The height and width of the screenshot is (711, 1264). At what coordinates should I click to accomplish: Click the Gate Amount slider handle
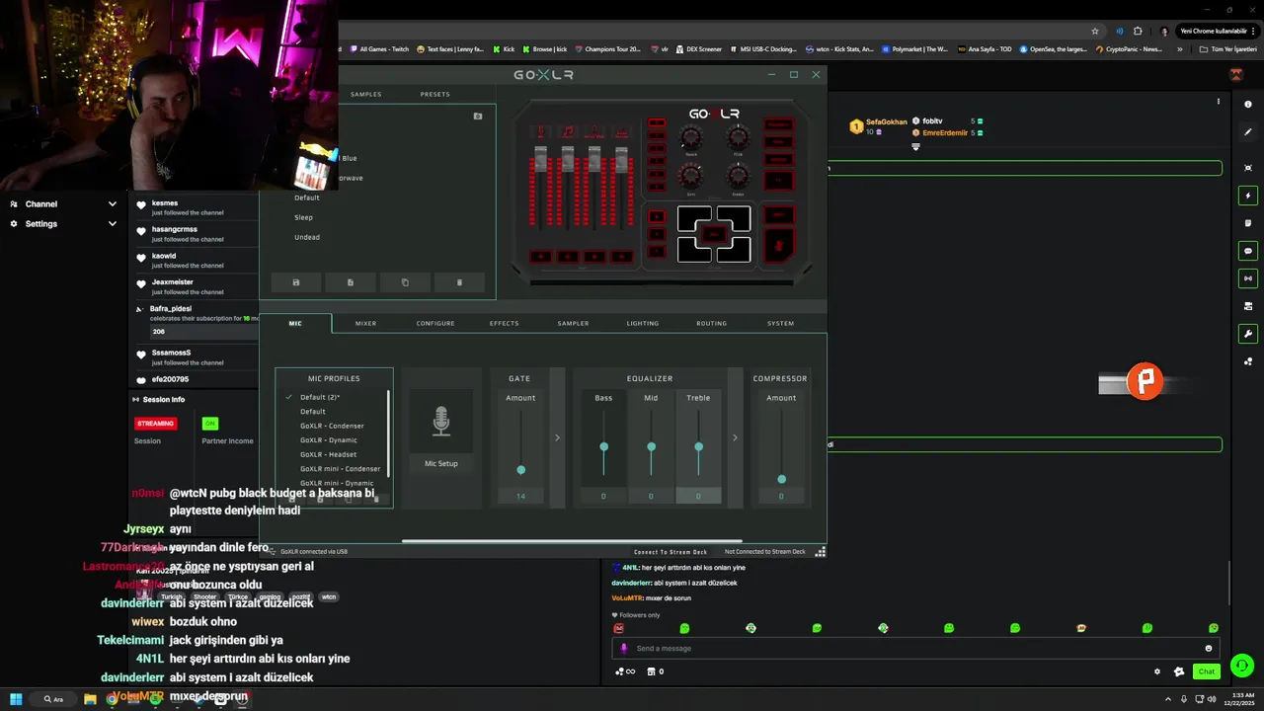[520, 470]
